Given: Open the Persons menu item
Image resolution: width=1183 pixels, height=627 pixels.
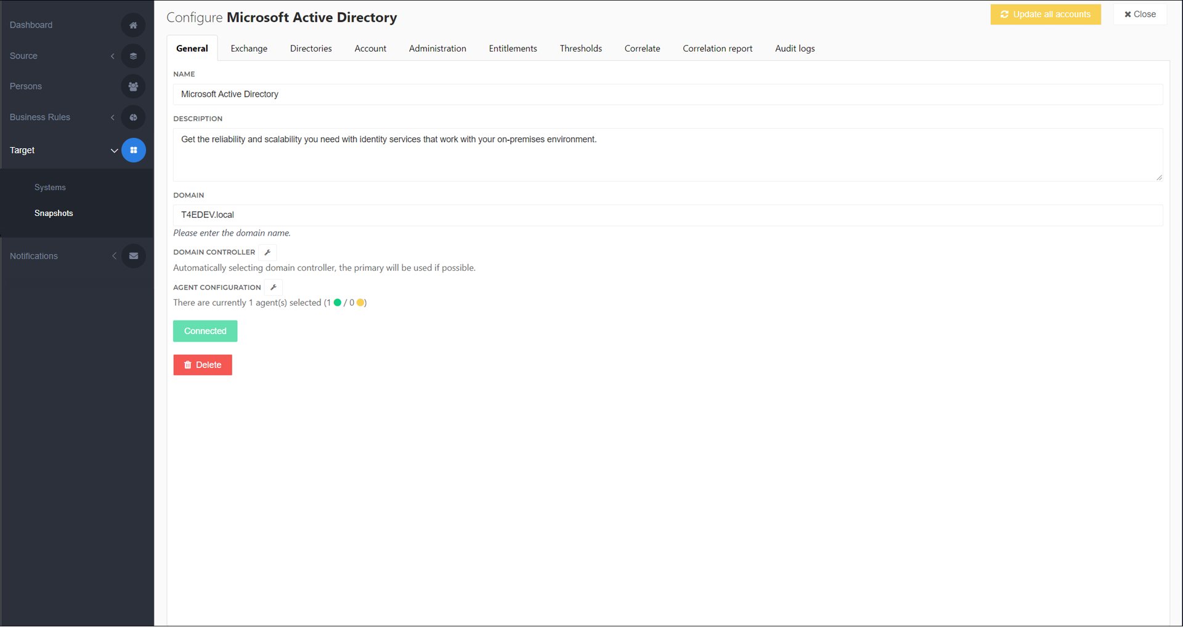Looking at the screenshot, I should point(26,87).
